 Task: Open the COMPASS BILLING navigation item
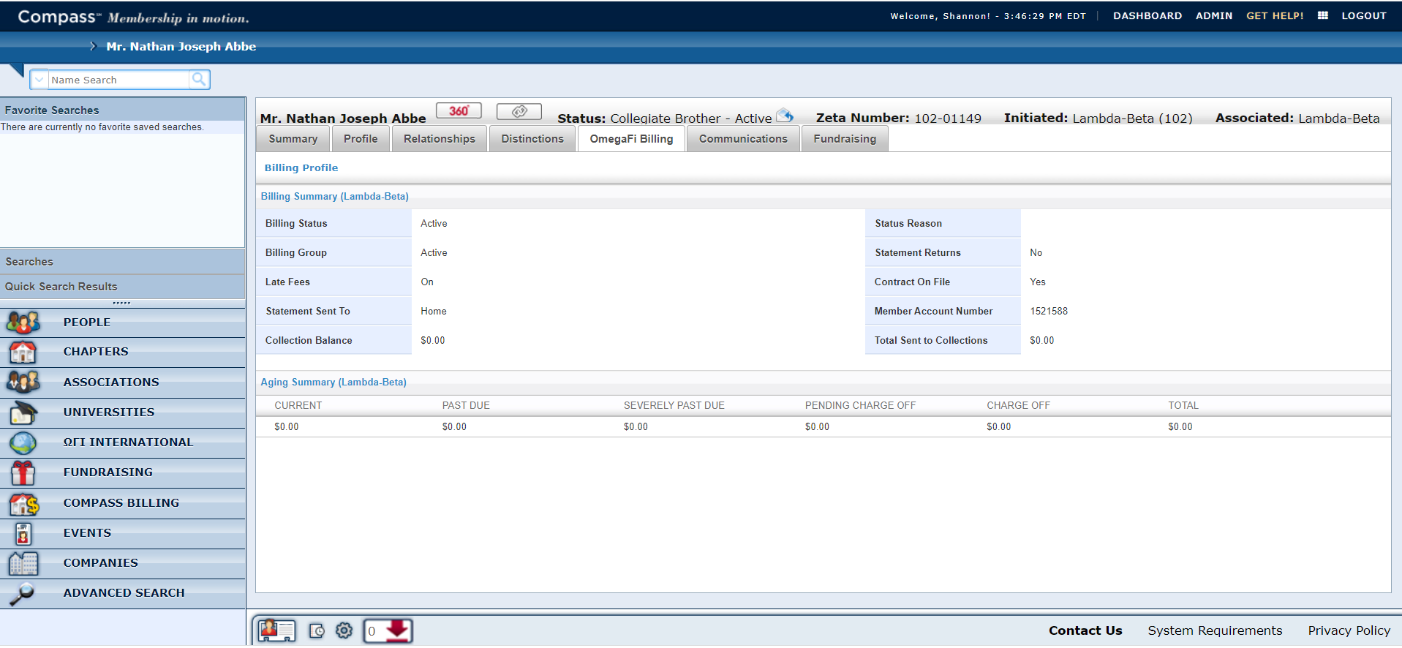coord(123,503)
